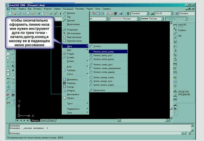This screenshot has height=141, width=204.
Task: Click the Полилиния icon in the menu
Action: (65, 30)
